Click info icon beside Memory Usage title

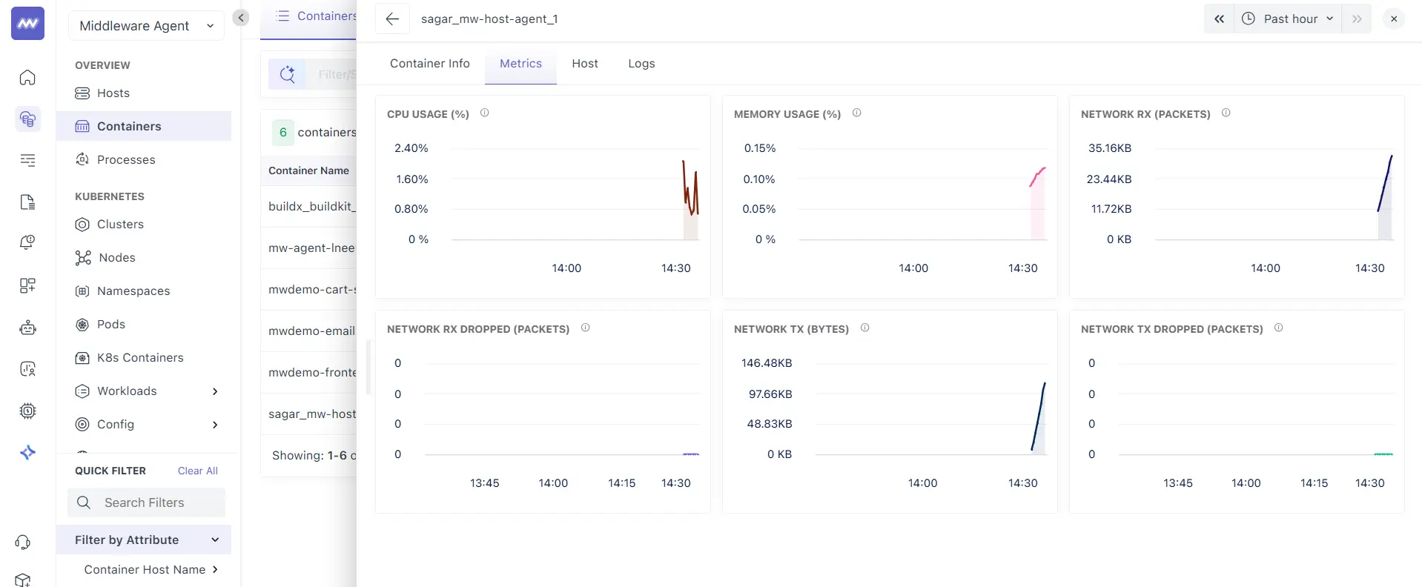856,113
